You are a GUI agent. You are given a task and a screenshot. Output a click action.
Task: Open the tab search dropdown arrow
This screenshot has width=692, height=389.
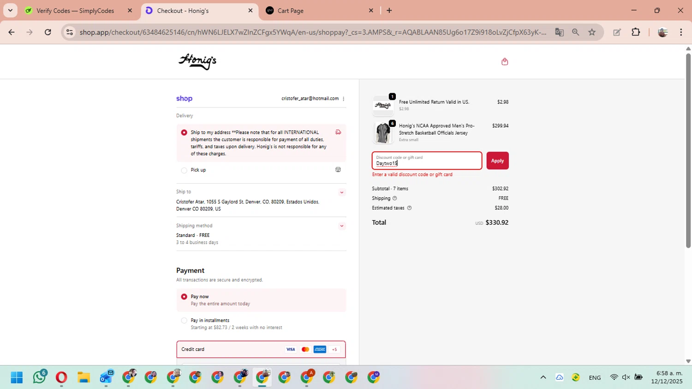tap(10, 10)
